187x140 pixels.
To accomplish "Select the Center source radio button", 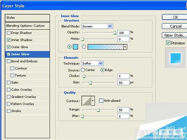I will coord(83,70).
